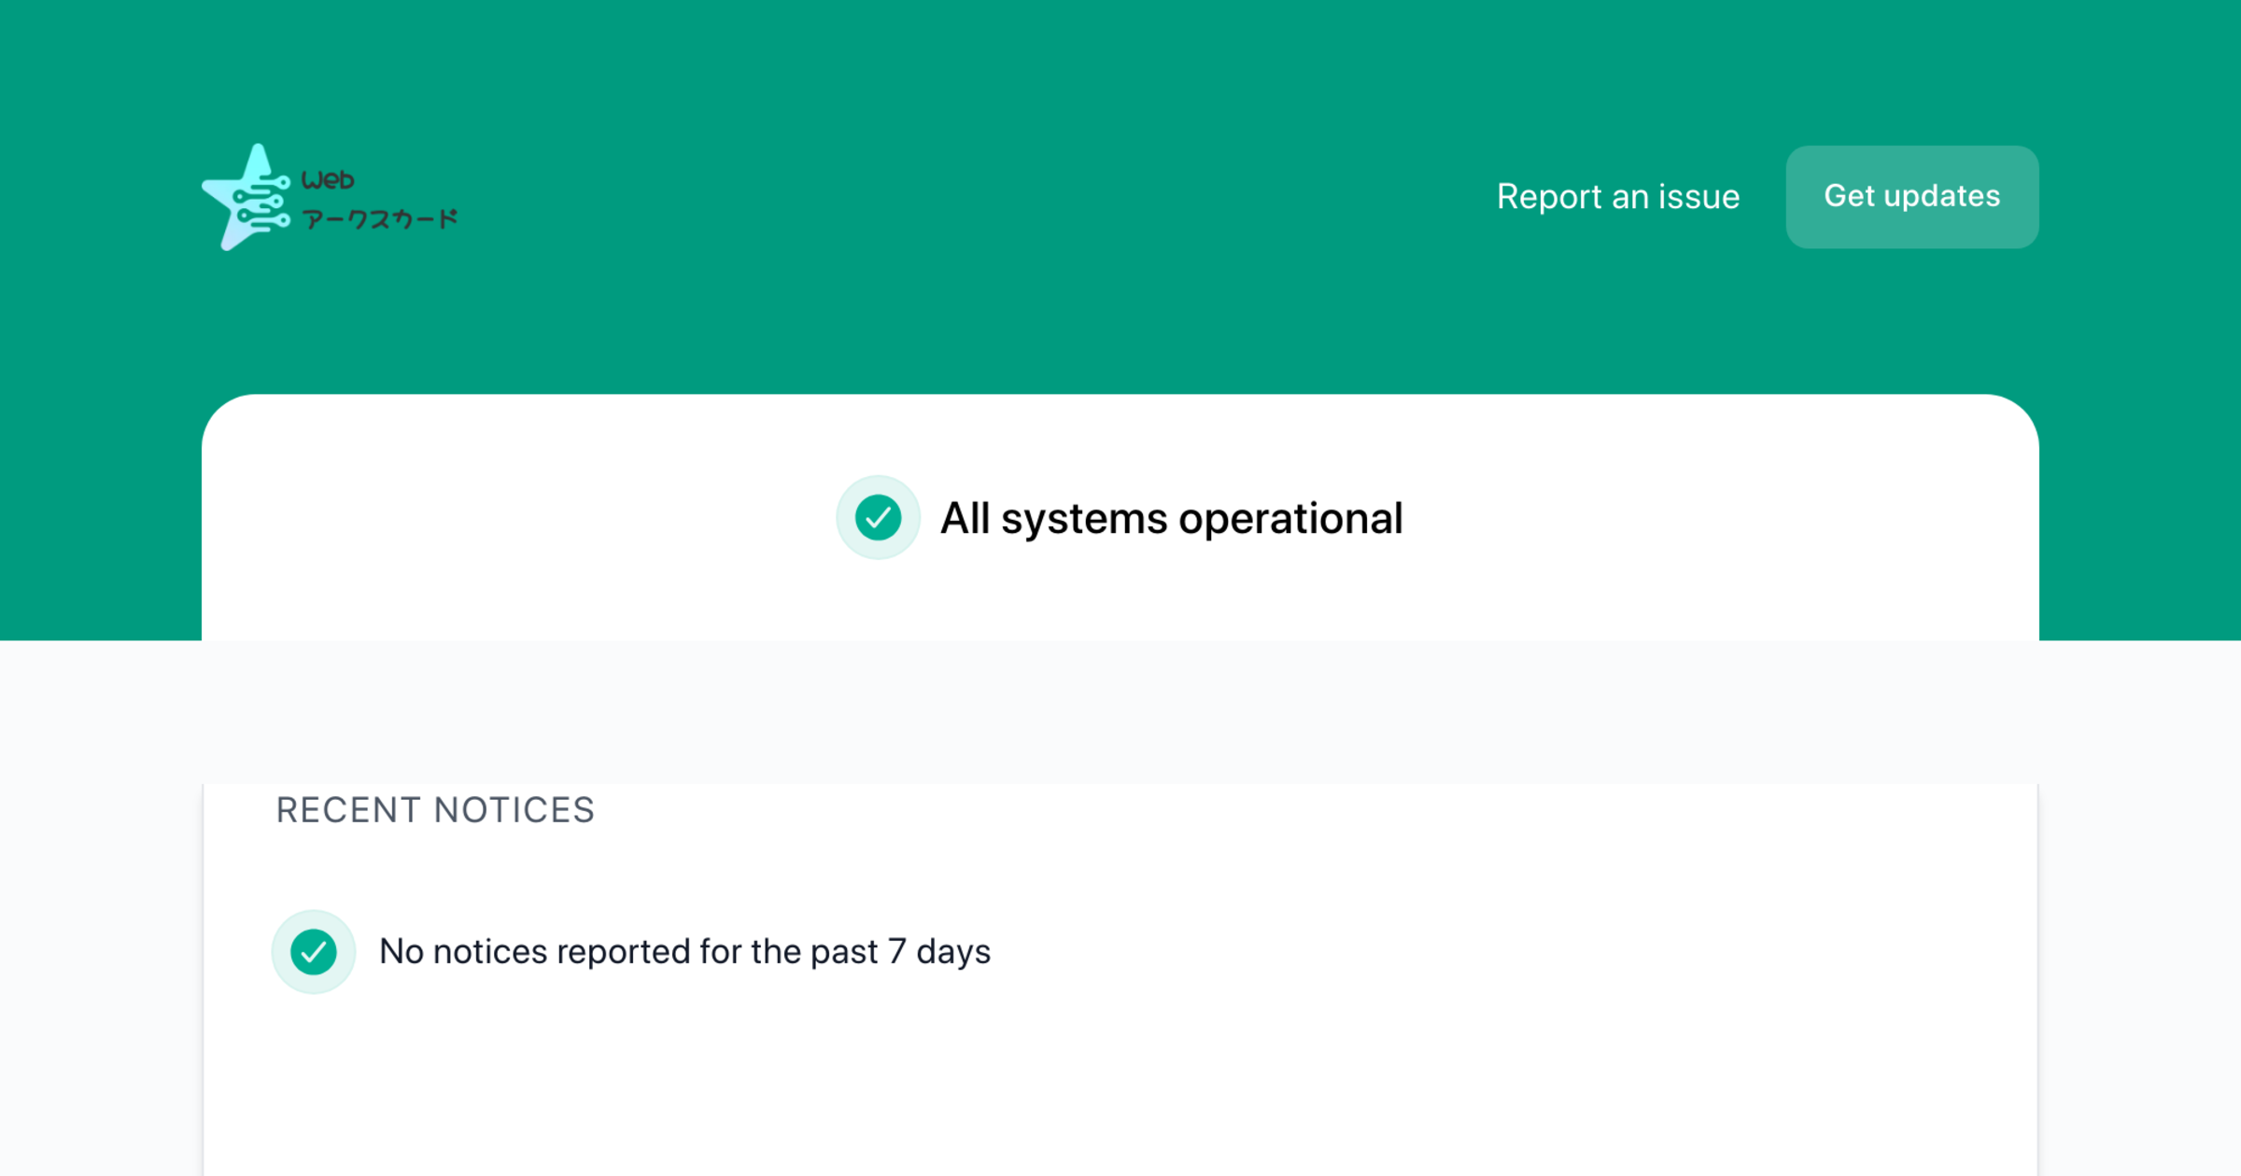The width and height of the screenshot is (2241, 1176).
Task: Click the 7 days text in notice
Action: tap(939, 952)
